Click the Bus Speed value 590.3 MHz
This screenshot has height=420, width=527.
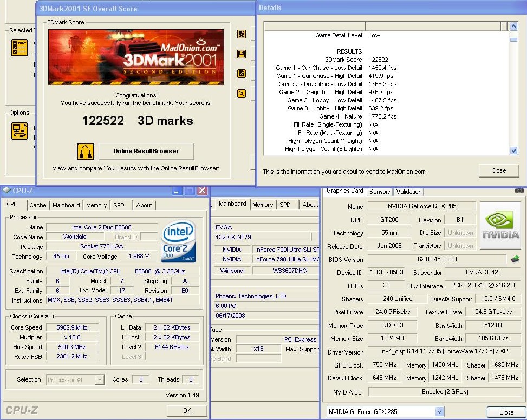pyautogui.click(x=72, y=347)
